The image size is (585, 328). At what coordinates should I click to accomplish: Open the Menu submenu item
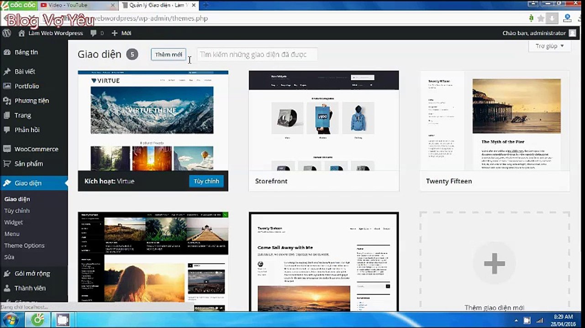12,234
